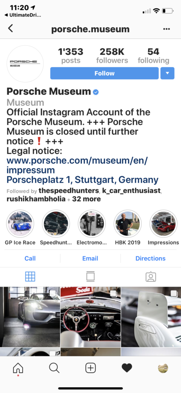Tap the blue verified badge
This screenshot has width=181, height=393.
pyautogui.click(x=96, y=92)
